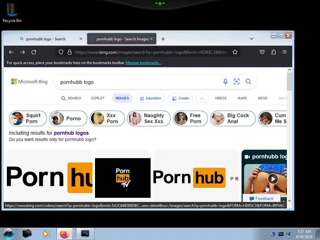Open the Firefox hamburger application menu
This screenshot has width=320, height=240.
(x=285, y=52)
